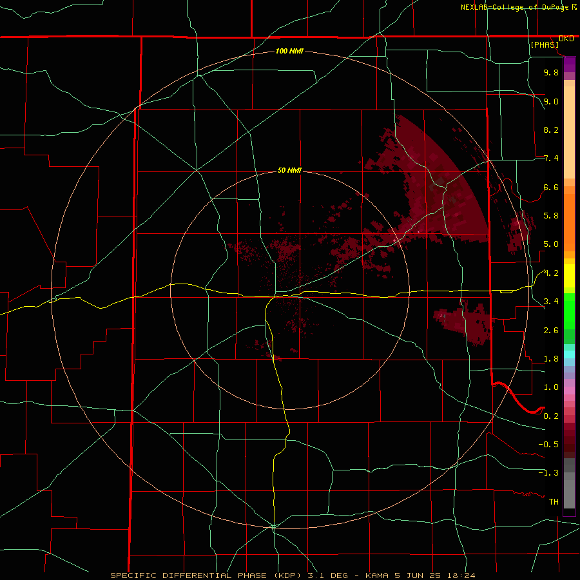This screenshot has height=580, width=580.
Task: Click the [PHAS] units label
Action: click(x=545, y=44)
